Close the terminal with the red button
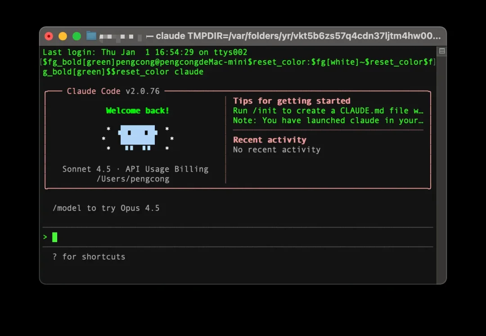Image resolution: width=486 pixels, height=336 pixels. [x=49, y=36]
